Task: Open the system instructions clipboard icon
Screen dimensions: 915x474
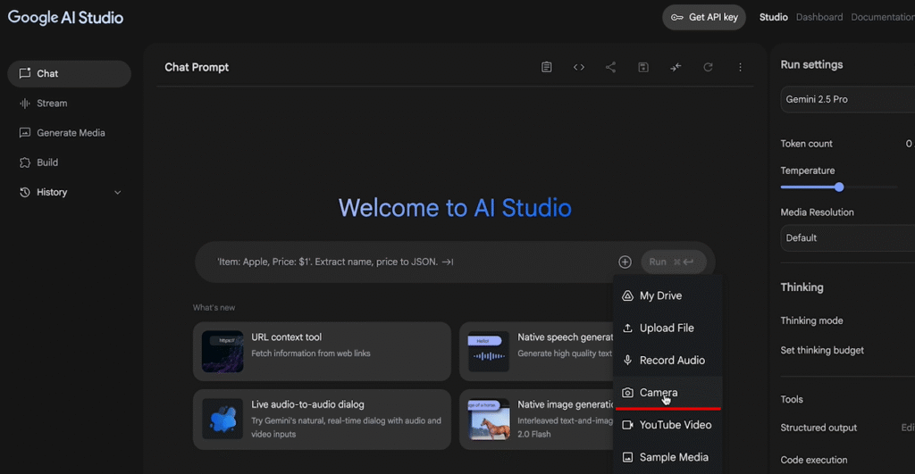Action: [x=546, y=67]
